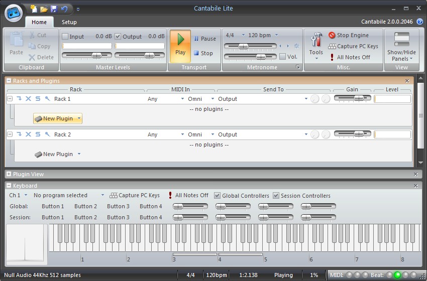
Task: Adjust the Input master level slider
Action: click(x=87, y=55)
